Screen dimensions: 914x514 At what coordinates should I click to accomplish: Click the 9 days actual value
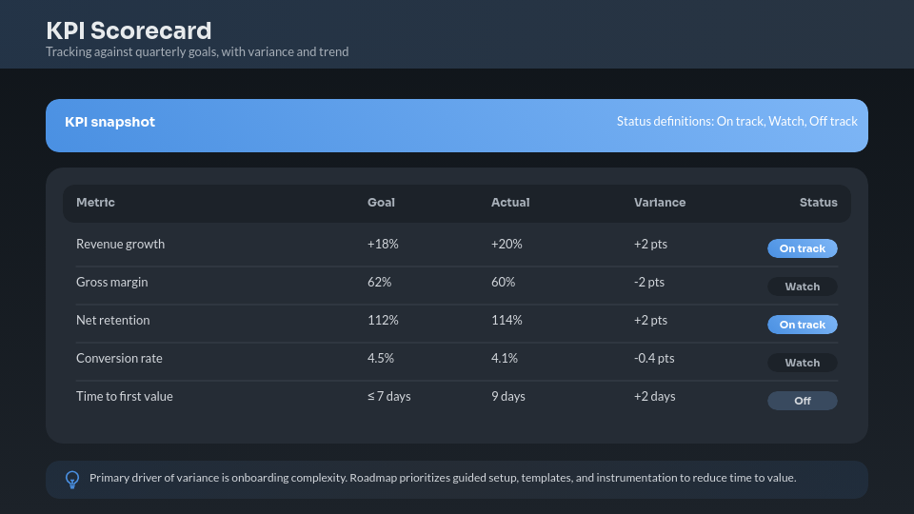507,397
